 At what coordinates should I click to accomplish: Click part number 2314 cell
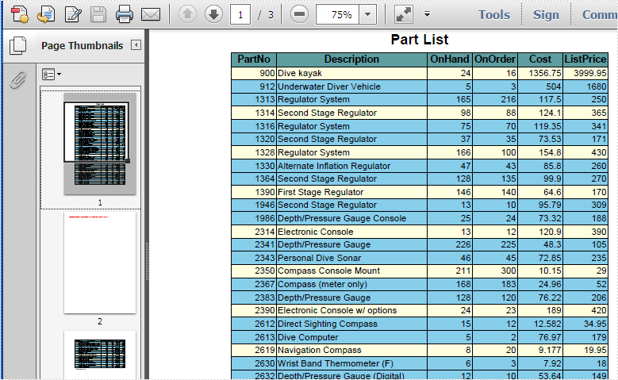254,232
